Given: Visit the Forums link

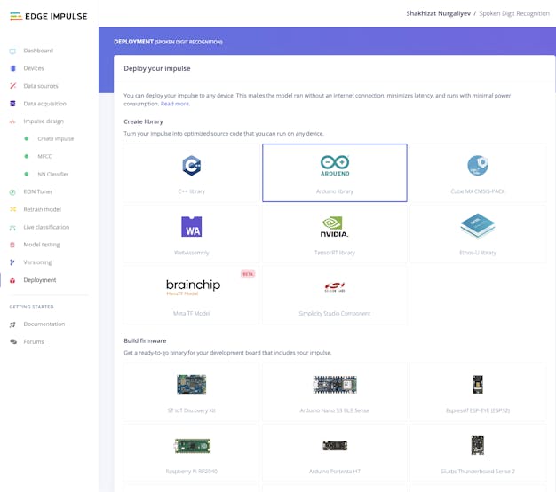Looking at the screenshot, I should 34,341.
